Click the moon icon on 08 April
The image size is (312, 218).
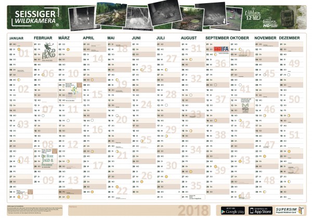93,80
